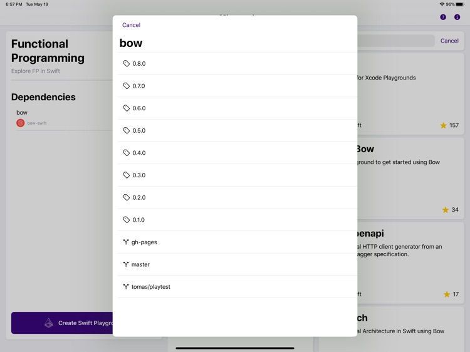Select version 0.2.0

(238, 197)
